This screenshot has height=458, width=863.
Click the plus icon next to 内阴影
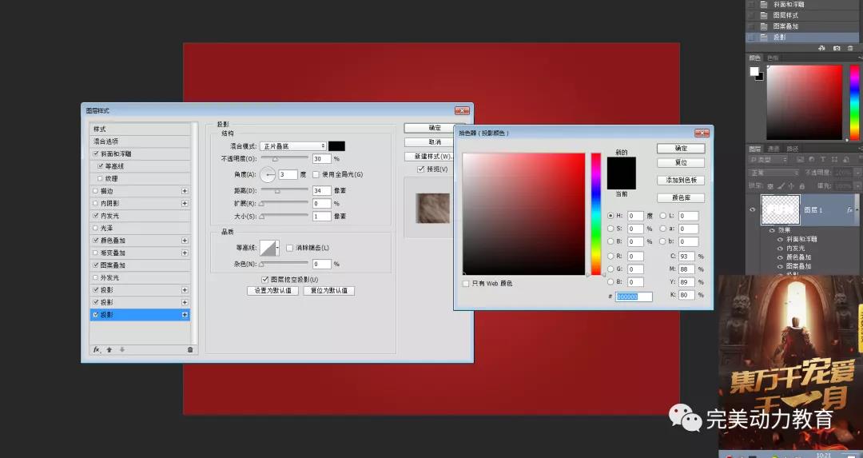(185, 204)
